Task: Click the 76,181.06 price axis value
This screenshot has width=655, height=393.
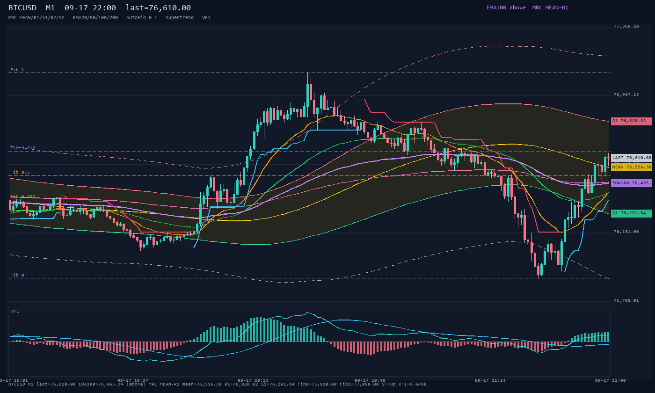Action: click(626, 232)
